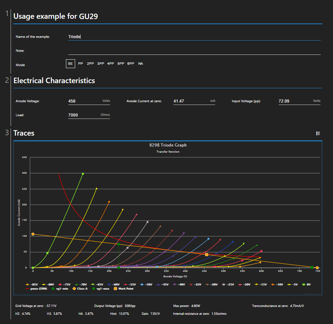The image size is (333, 324).
Task: Hide the -70V curve in legend
Action: pyautogui.click(x=81, y=284)
